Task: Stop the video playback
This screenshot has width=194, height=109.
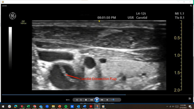Action: tap(86, 100)
